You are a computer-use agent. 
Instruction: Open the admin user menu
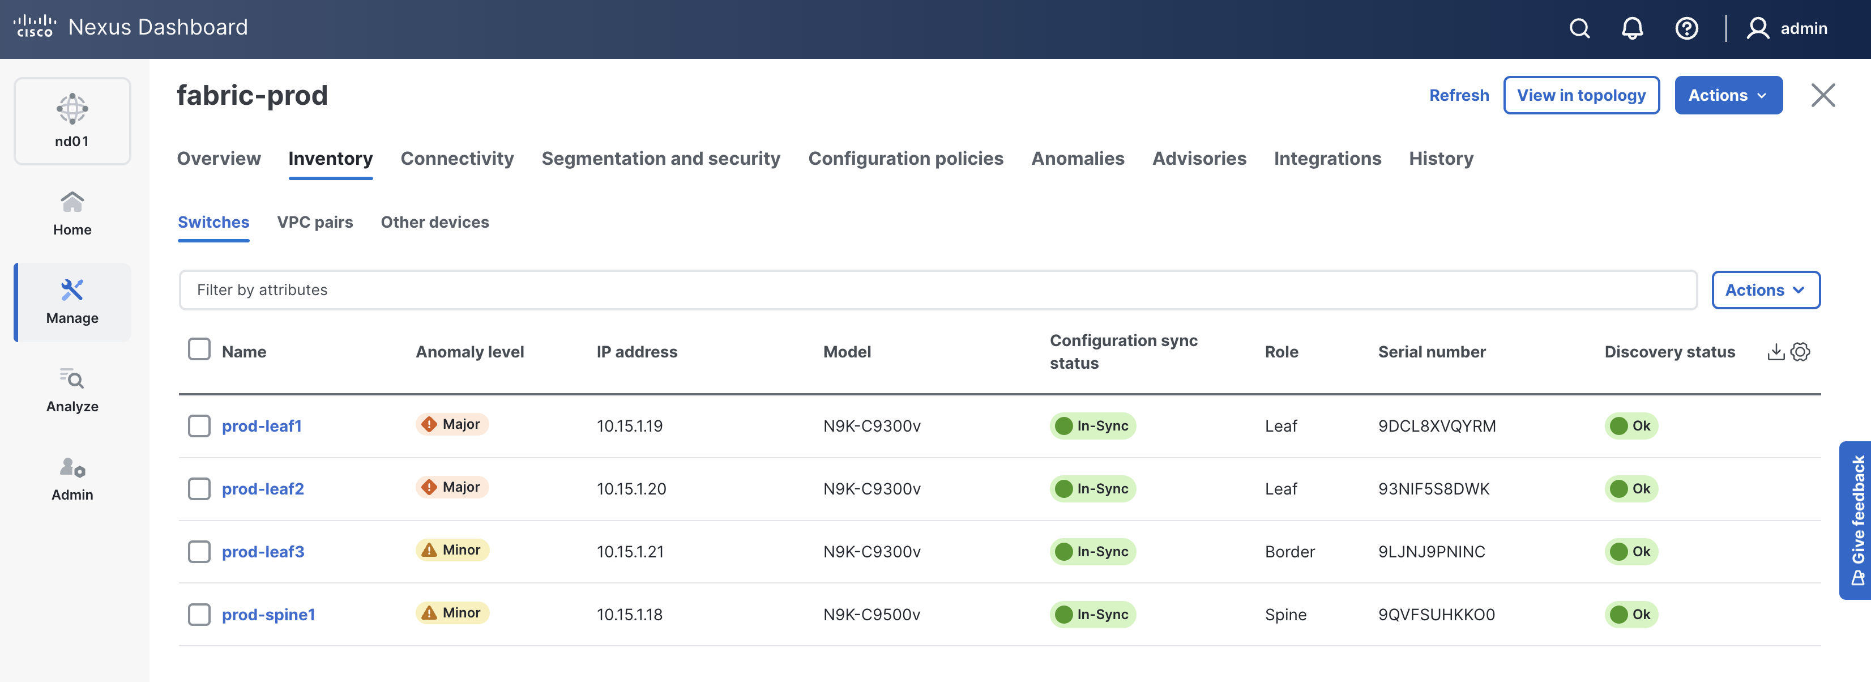click(1787, 28)
